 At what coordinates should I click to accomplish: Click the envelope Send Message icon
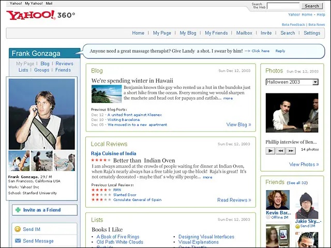point(18,241)
